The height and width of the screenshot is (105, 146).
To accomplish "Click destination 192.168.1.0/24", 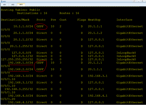I will 21,63.
